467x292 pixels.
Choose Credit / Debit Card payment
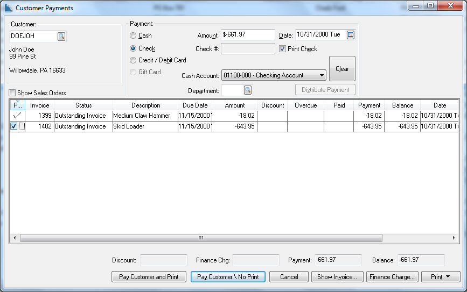tap(133, 60)
